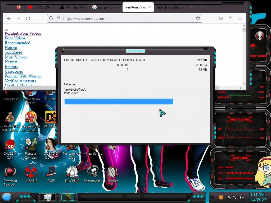Viewport: 271px width, 203px height.
Task: Select the Peggle Nights Deluxe desktop icon
Action: 31,98
